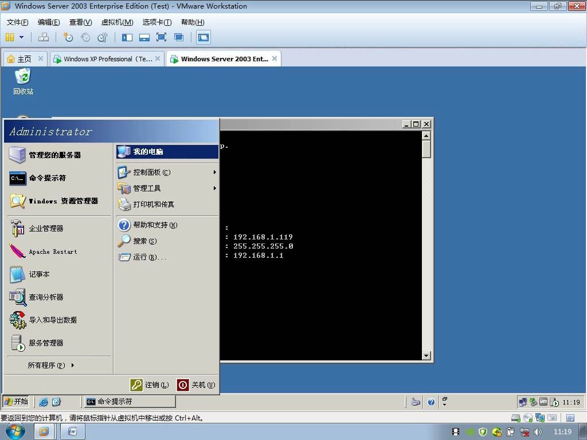Select 命令提示符 taskbar button
This screenshot has height=440, width=587.
[130, 402]
